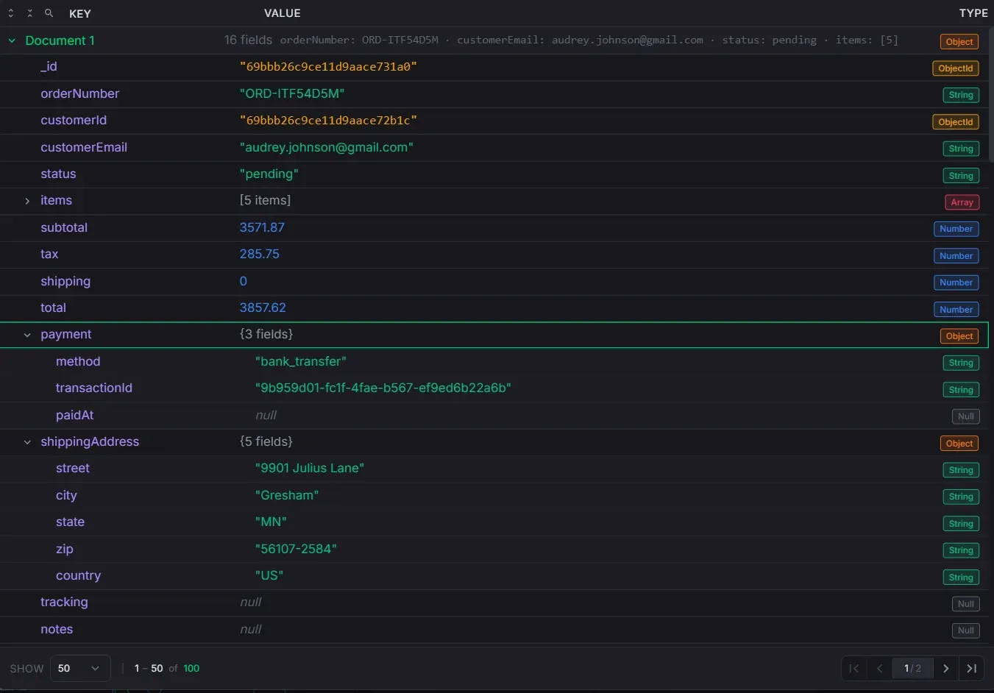Collapse the shippingAddress object
994x693 pixels.
[27, 442]
